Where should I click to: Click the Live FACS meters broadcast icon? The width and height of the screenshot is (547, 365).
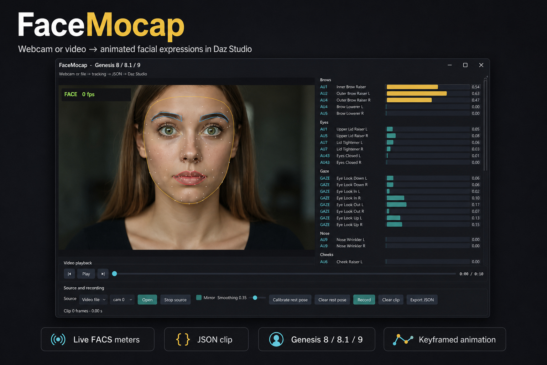coord(58,339)
